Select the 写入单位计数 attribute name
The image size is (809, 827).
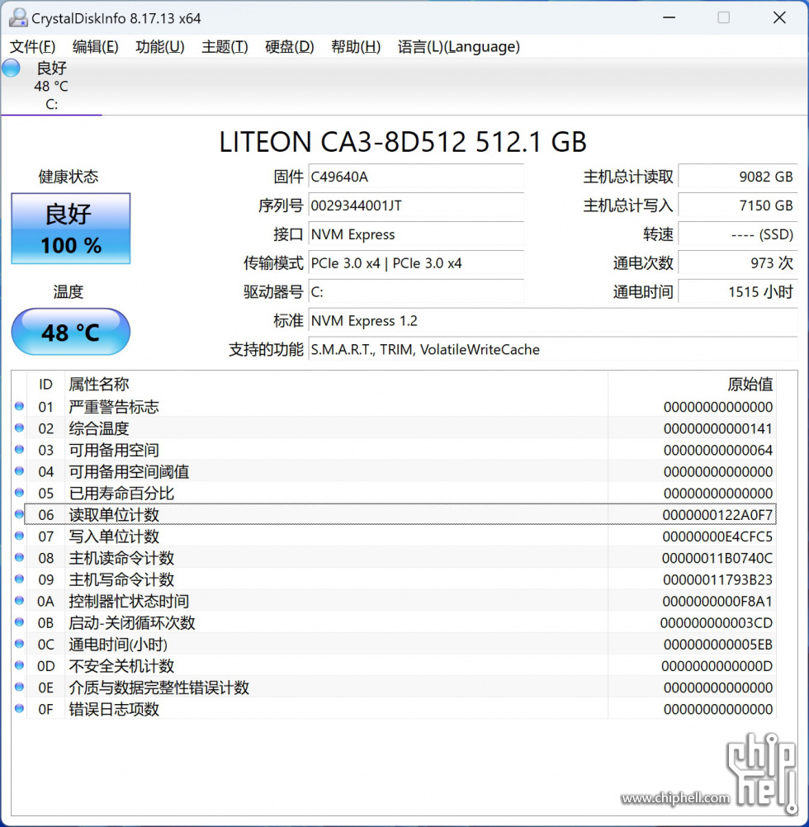point(114,536)
